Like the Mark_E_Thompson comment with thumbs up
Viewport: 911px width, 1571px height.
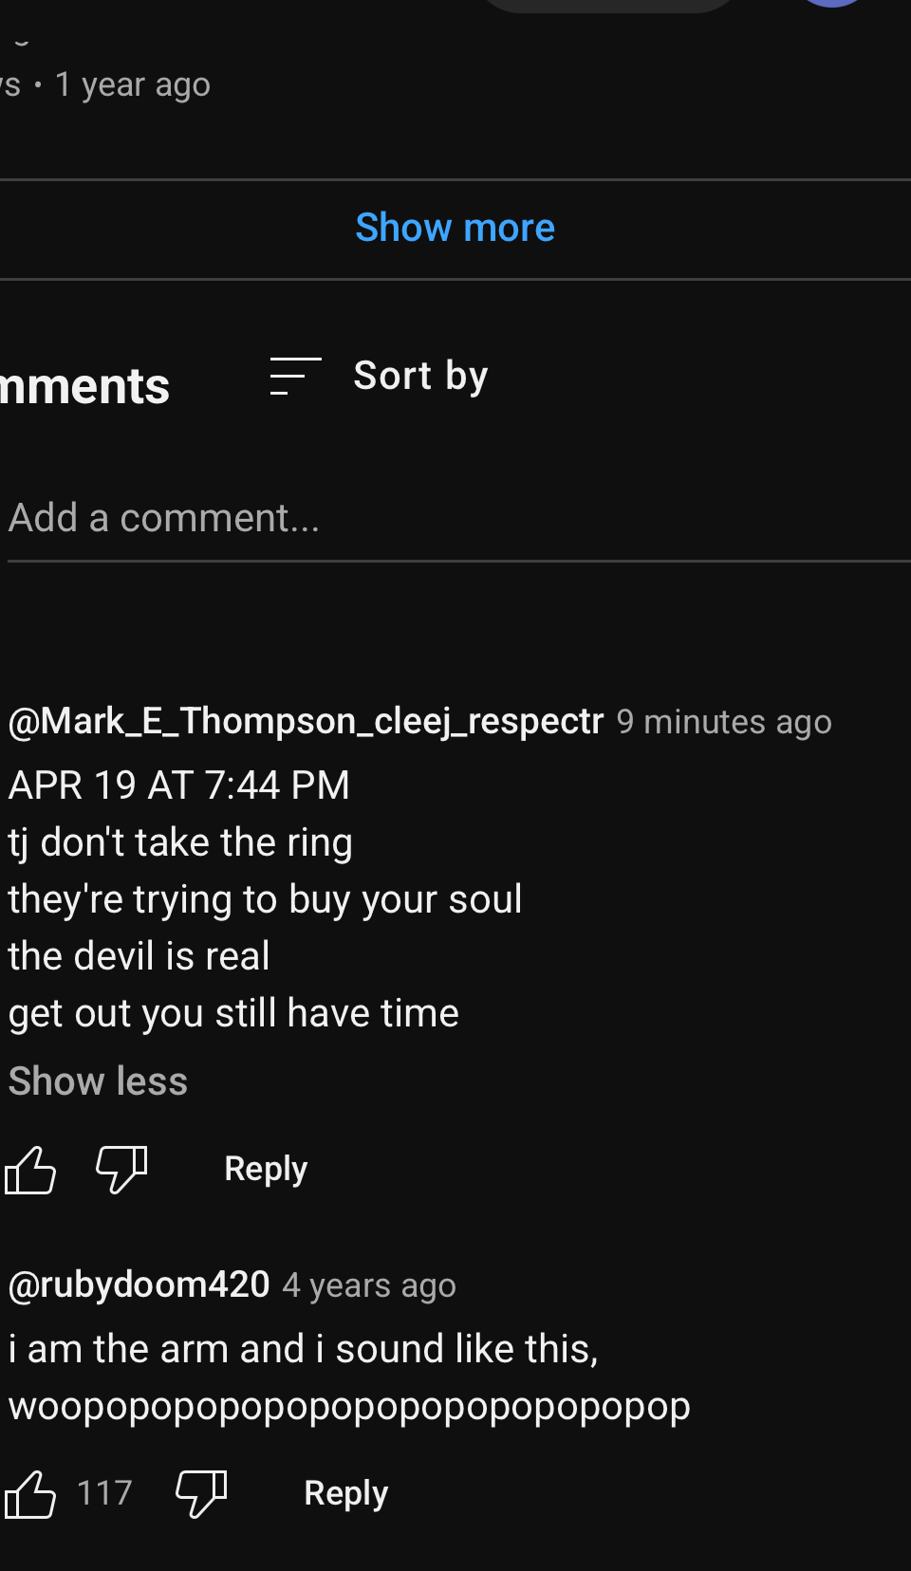pos(30,1169)
